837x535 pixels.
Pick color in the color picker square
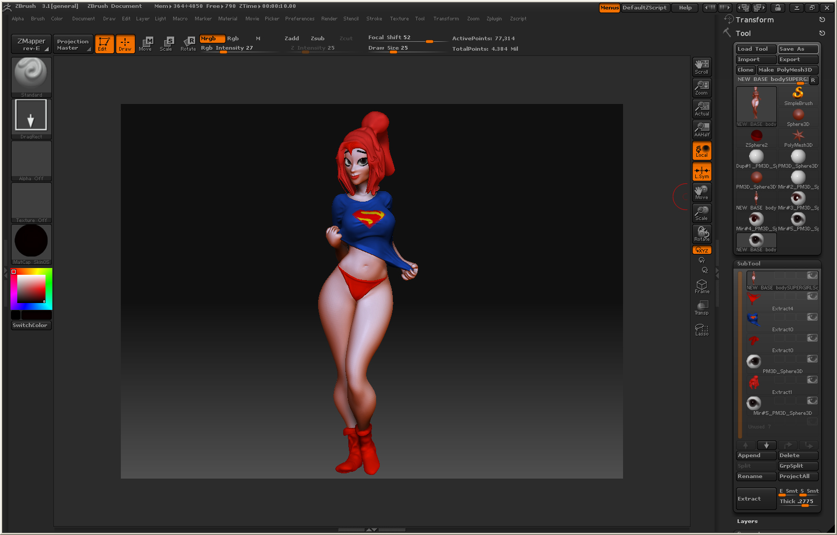[31, 288]
